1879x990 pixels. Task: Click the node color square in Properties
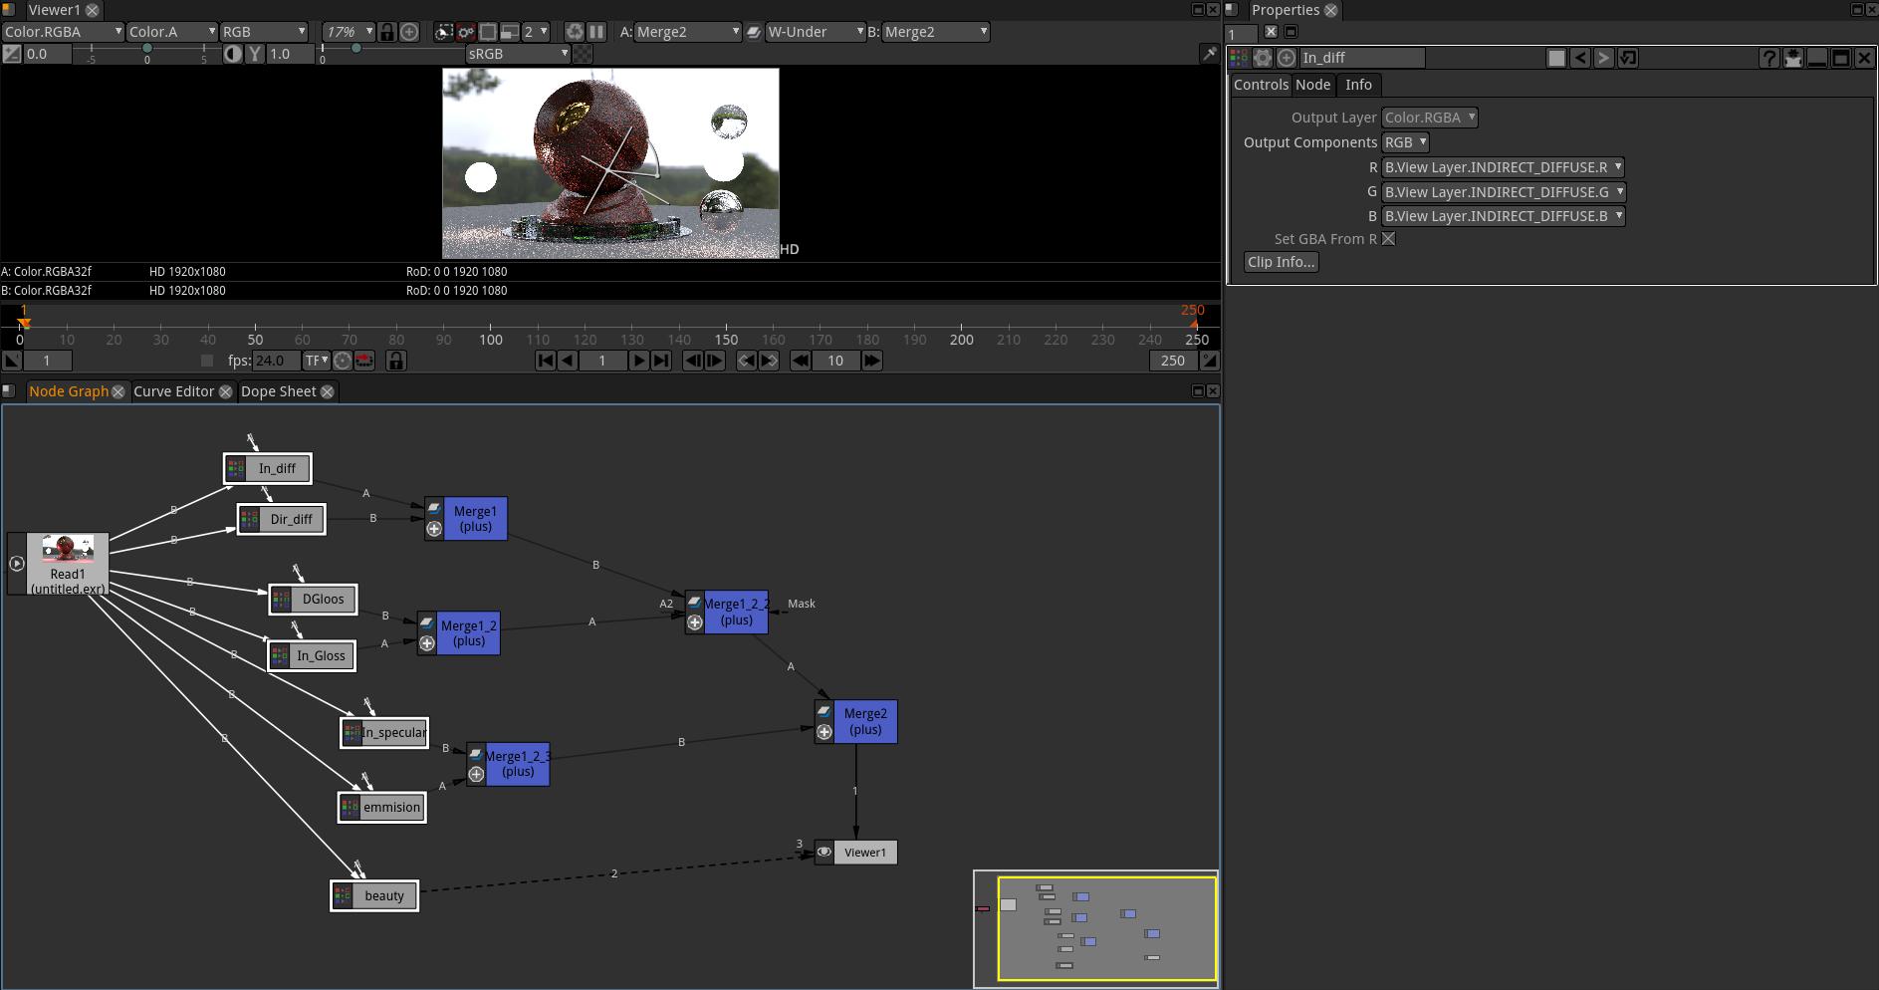pos(1556,58)
